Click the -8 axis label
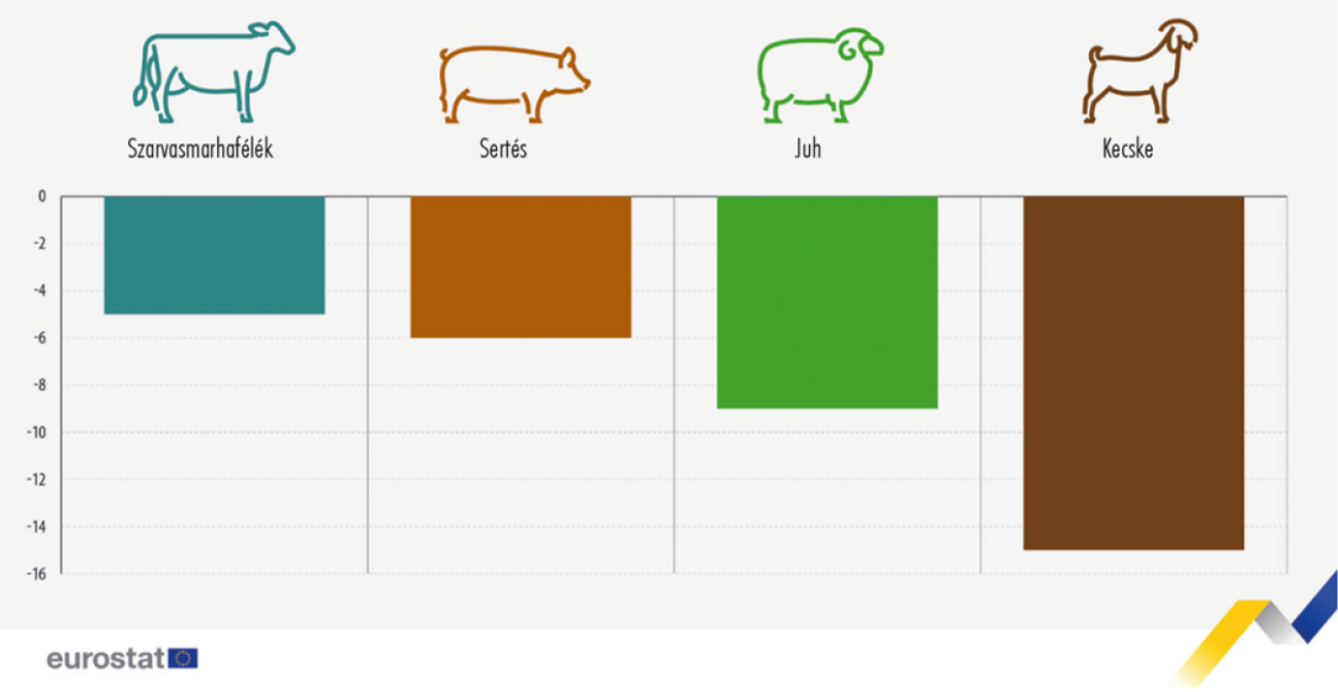Screen dimensions: 1338x692 click(38, 385)
